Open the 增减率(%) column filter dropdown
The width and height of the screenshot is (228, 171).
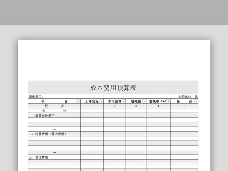168,101
